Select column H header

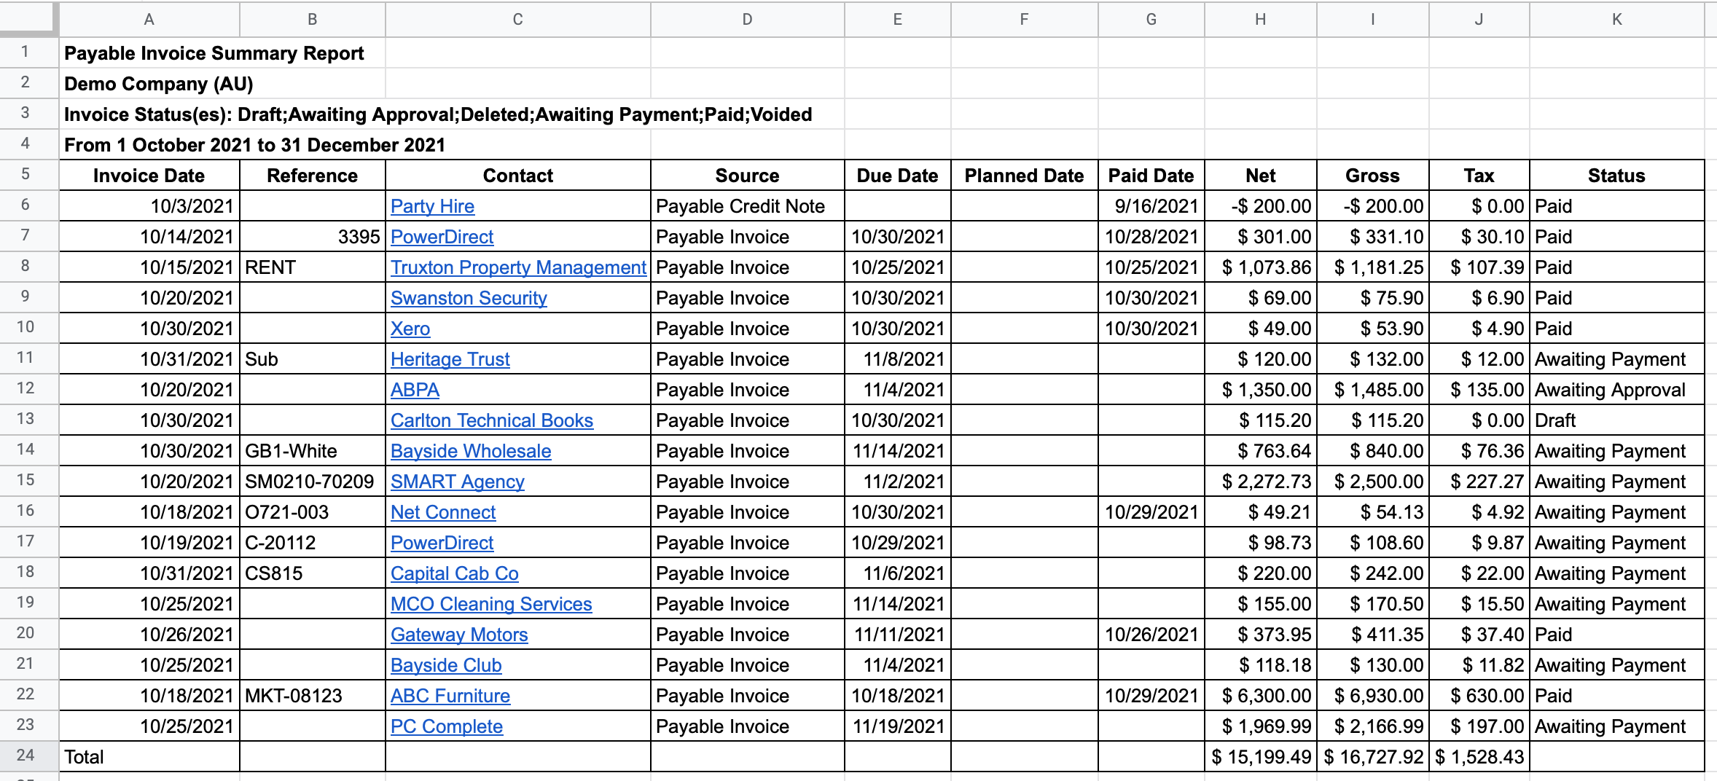coord(1261,19)
